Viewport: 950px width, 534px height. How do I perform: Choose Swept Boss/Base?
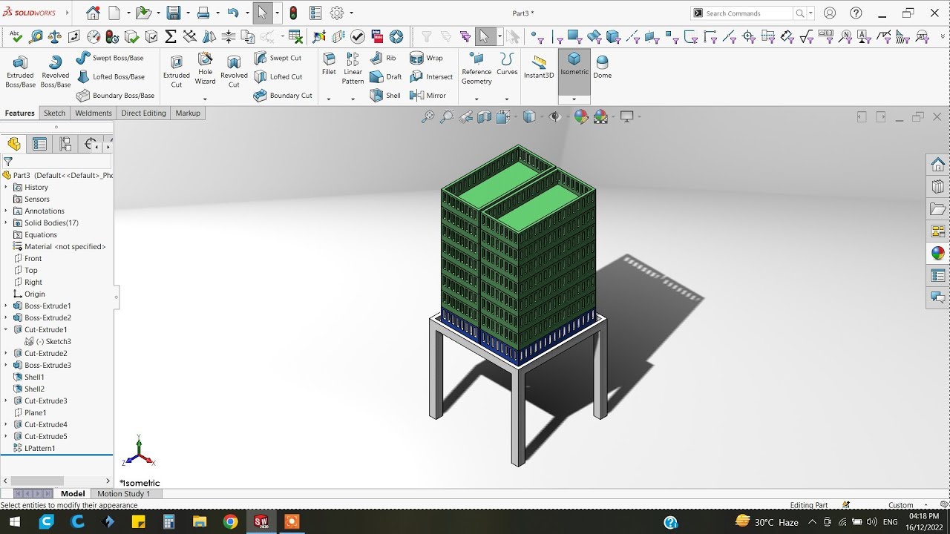coord(110,58)
